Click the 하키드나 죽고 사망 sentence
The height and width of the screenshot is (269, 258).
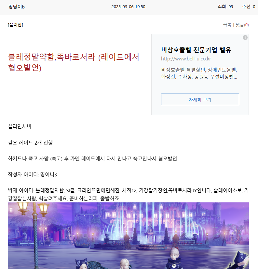pyautogui.click(x=92, y=158)
